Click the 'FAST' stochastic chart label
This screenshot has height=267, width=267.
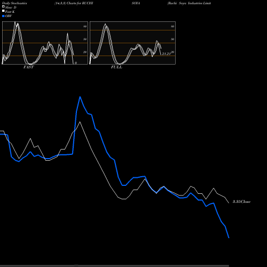tap(28, 67)
